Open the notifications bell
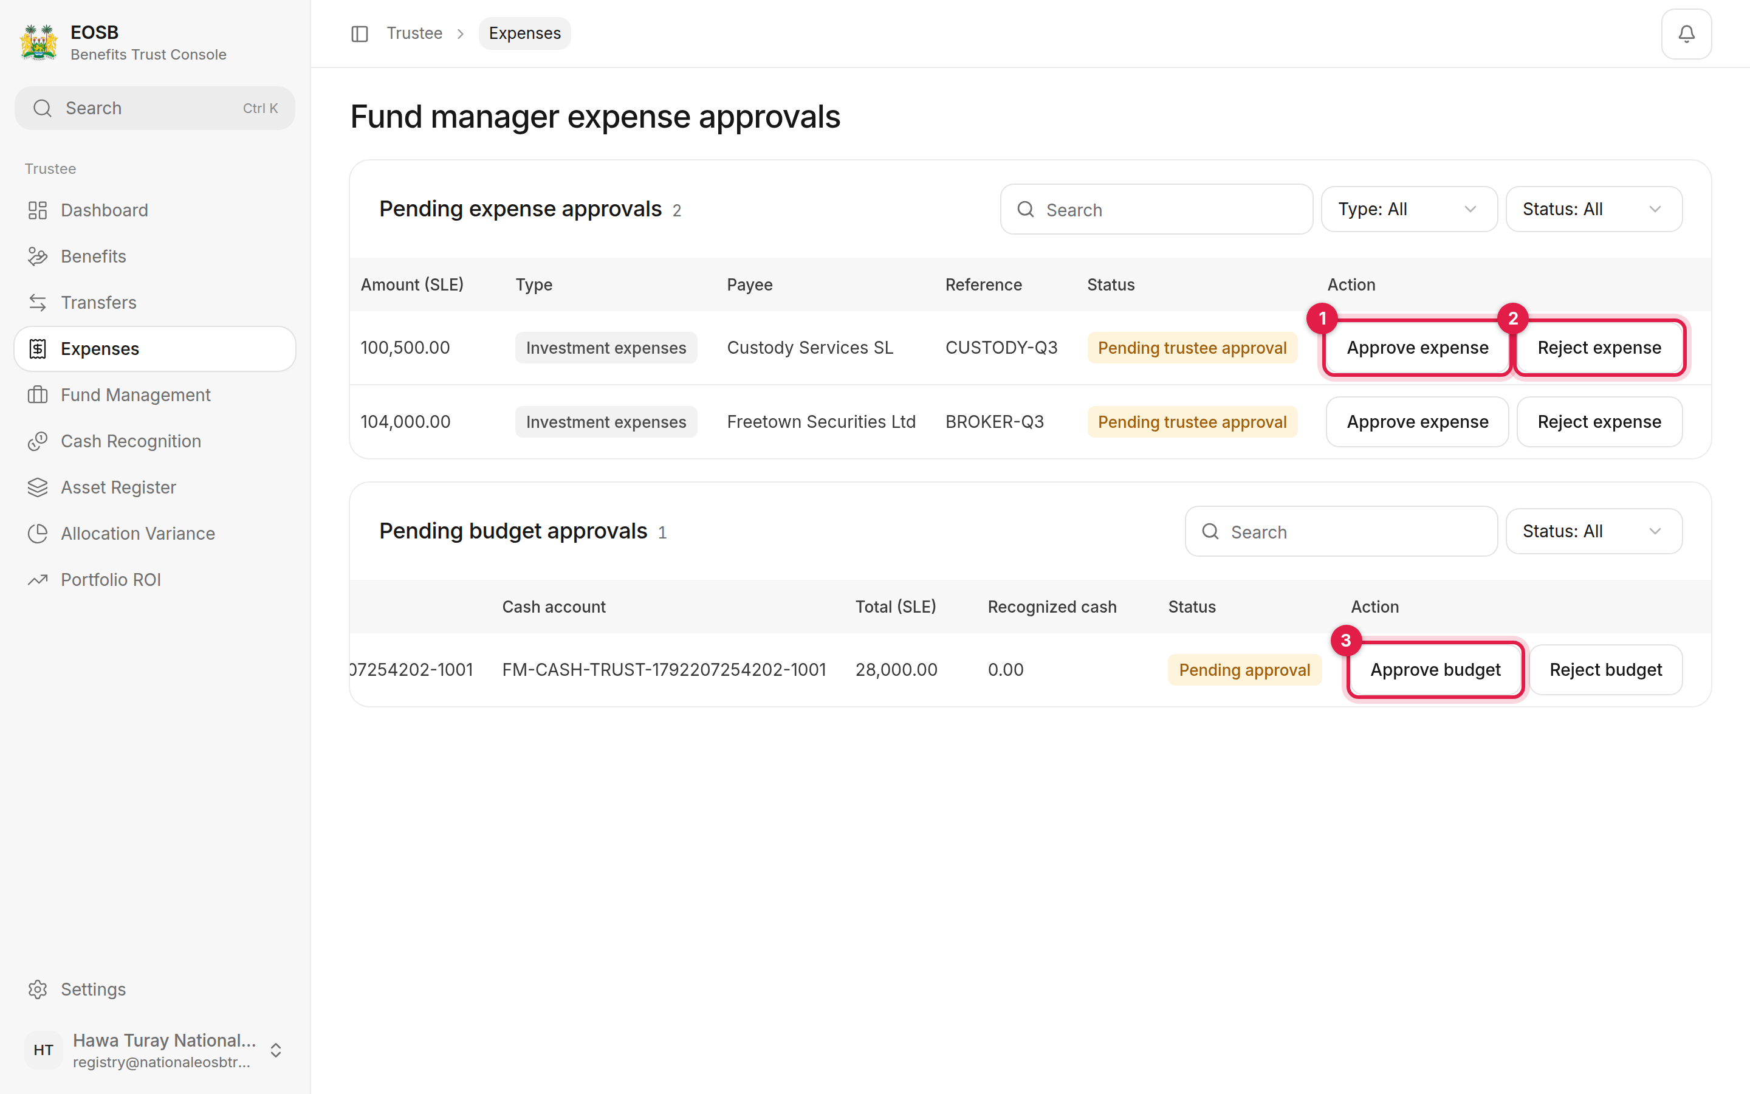 coord(1686,34)
